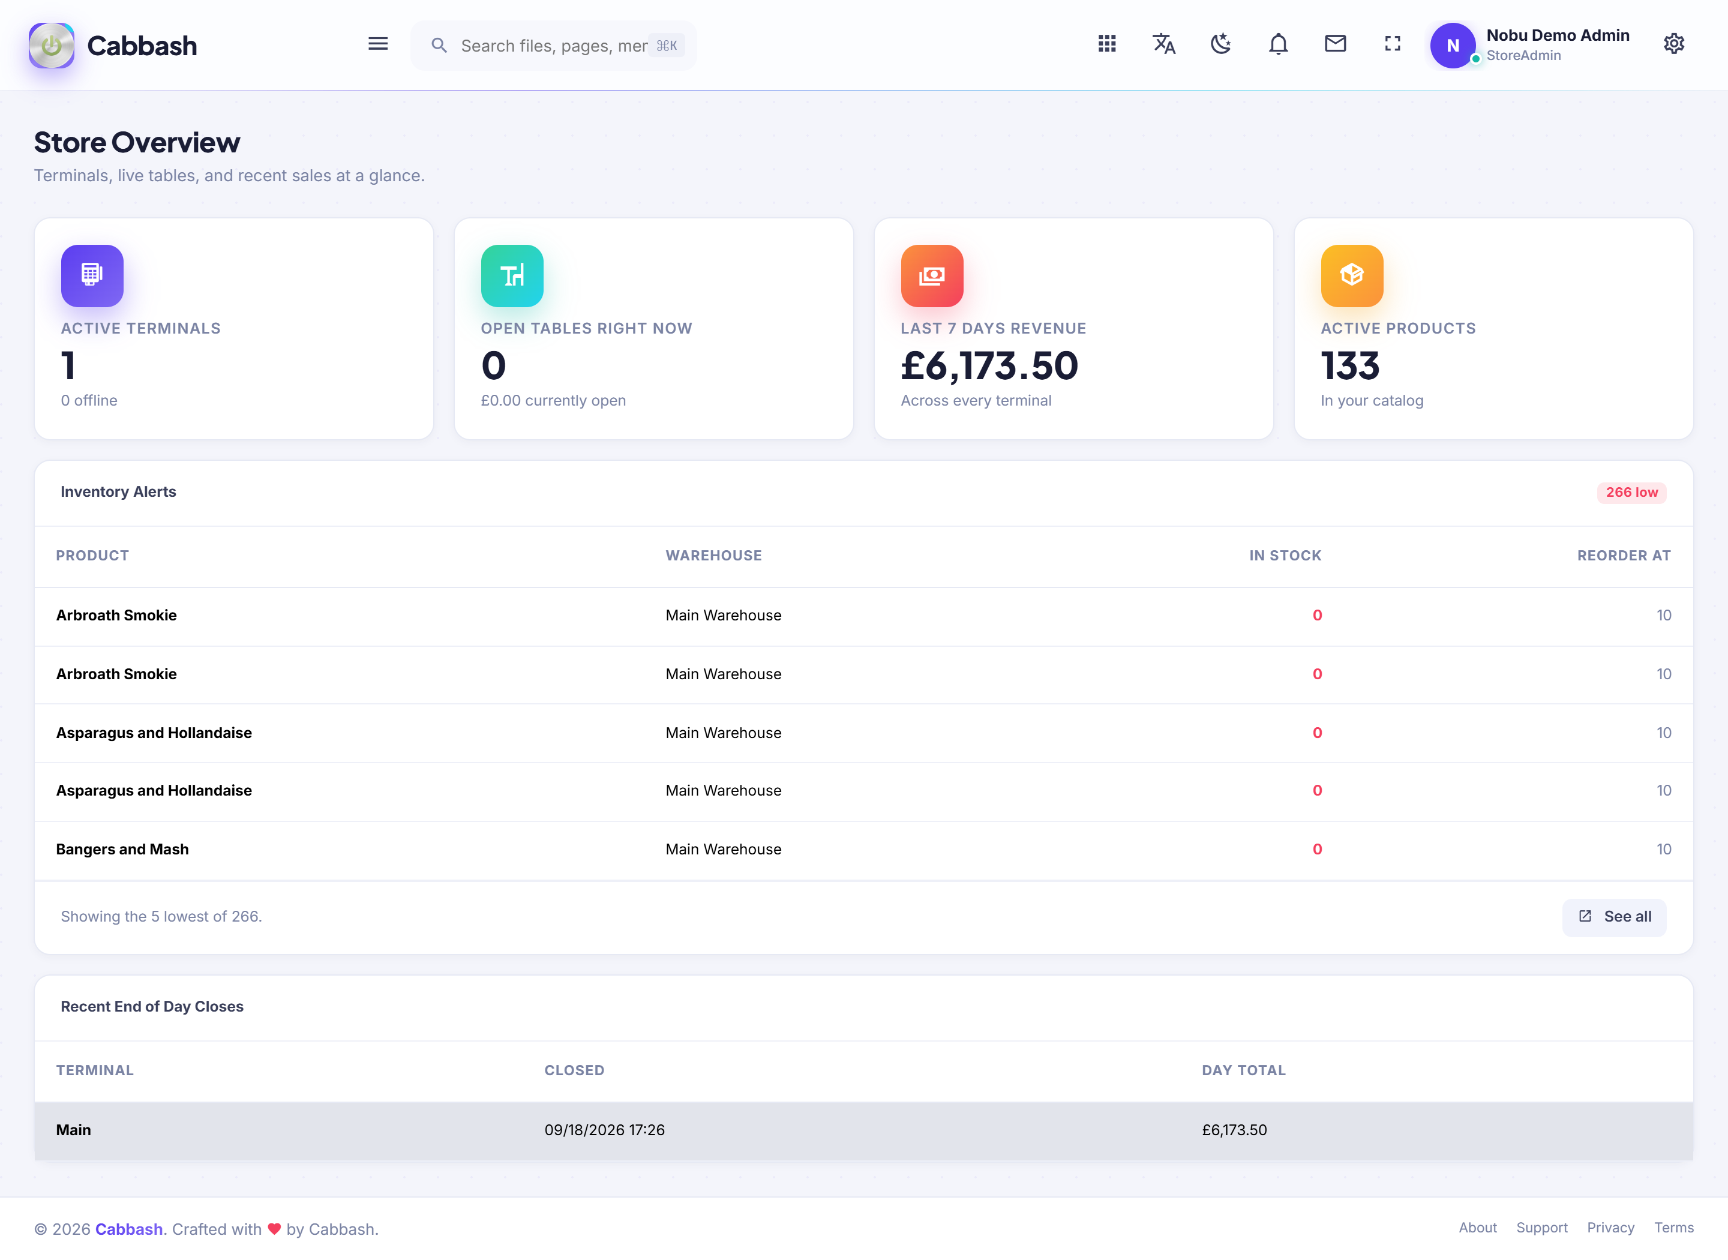Click the 266 low badge

(x=1632, y=493)
